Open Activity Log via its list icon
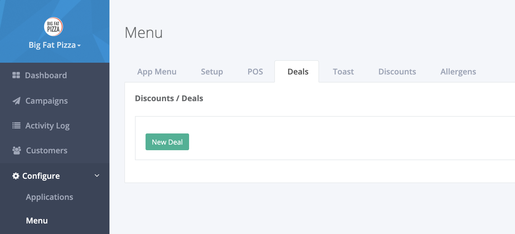The width and height of the screenshot is (515, 234). point(16,125)
